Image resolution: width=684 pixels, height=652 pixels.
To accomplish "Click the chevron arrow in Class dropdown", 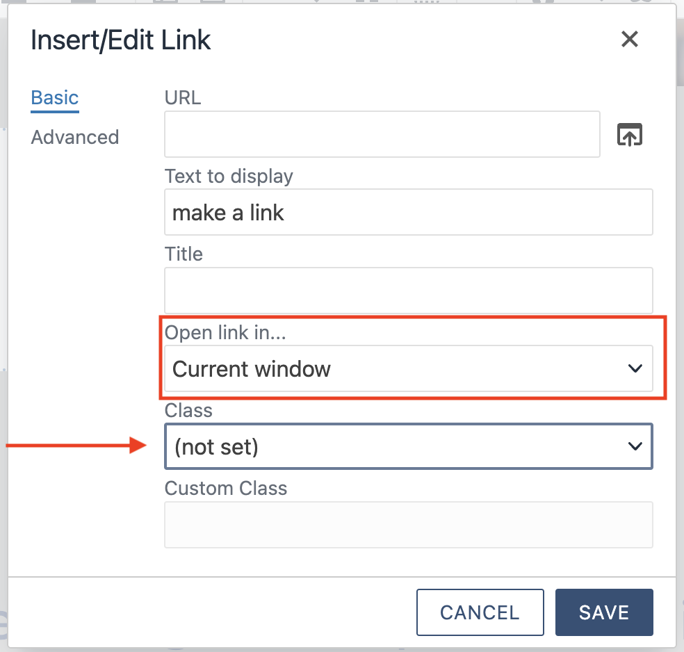I will click(x=635, y=446).
